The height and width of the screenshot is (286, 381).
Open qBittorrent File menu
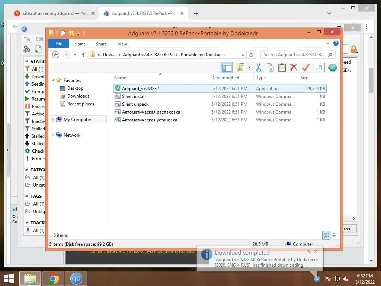27,39
